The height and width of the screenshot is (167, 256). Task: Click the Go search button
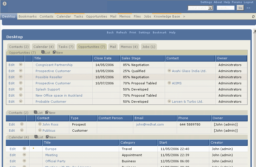tap(240, 8)
